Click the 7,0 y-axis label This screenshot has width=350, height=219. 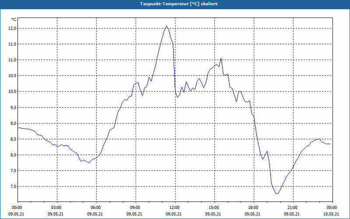point(13,187)
